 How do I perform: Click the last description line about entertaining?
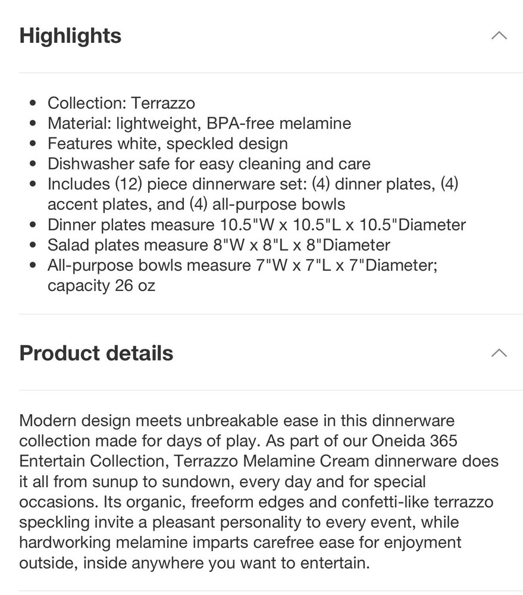click(x=194, y=563)
